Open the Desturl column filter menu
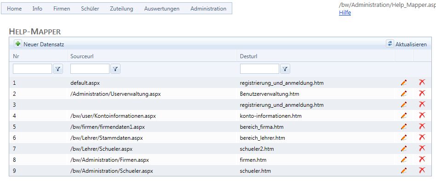Image resolution: width=436 pixels, height=181 pixels. 285,69
